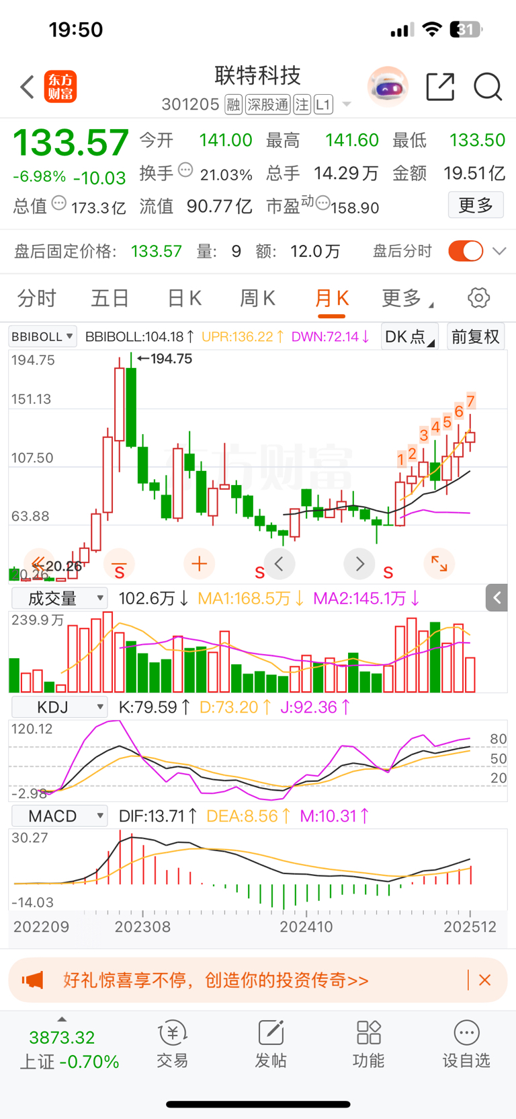Expand the 上证 index ticker arrow
This screenshot has width=516, height=1119.
(62, 1019)
